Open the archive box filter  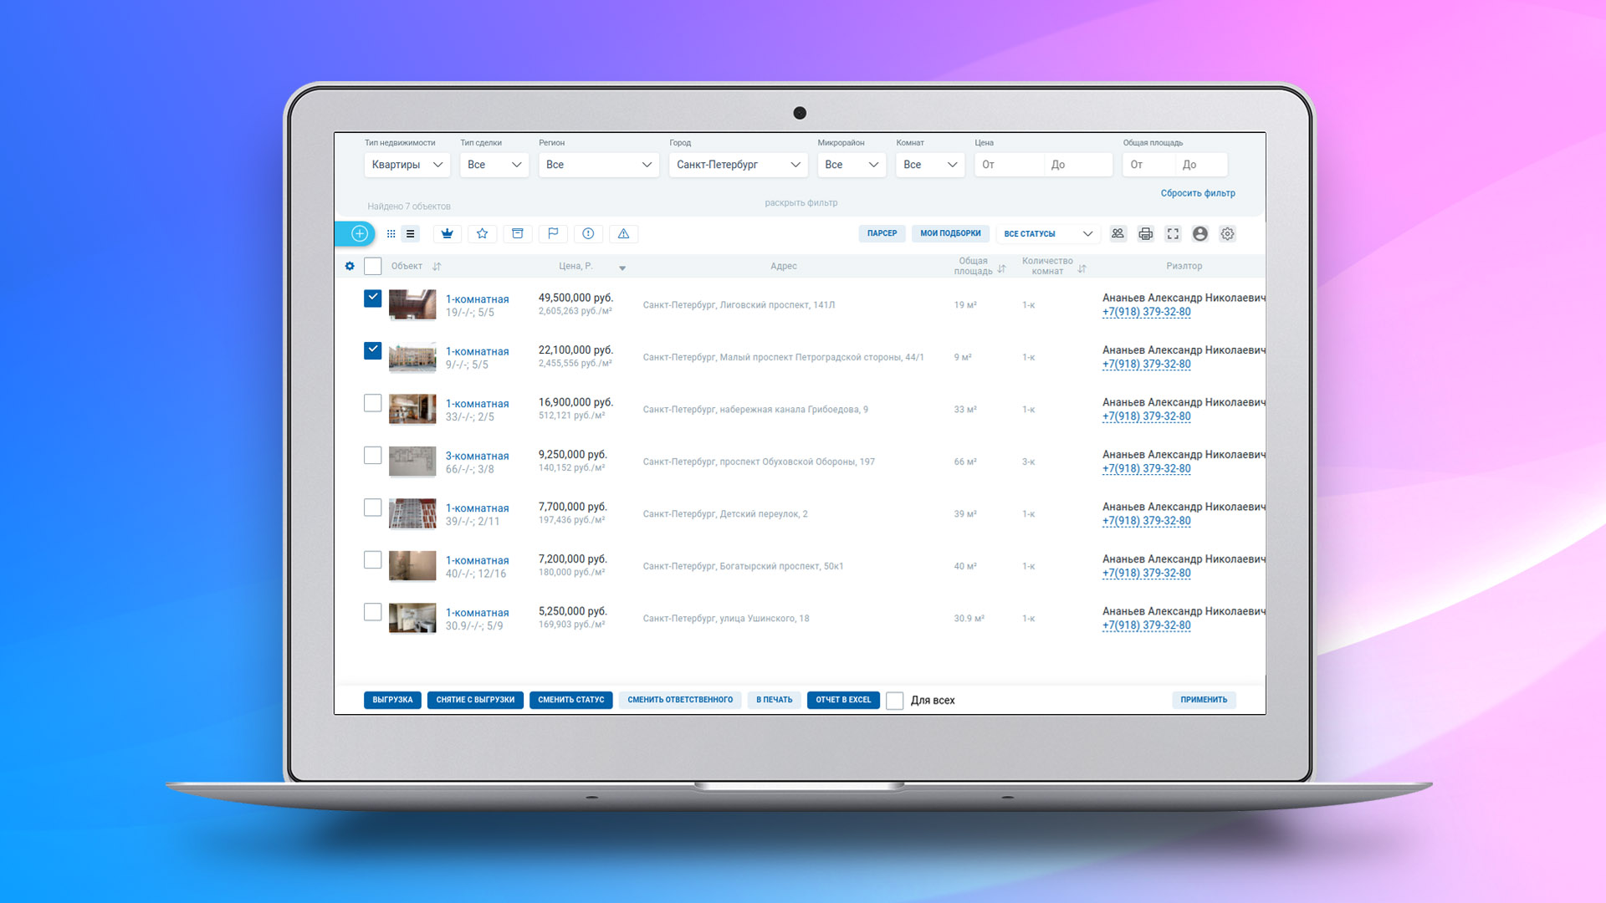[518, 234]
